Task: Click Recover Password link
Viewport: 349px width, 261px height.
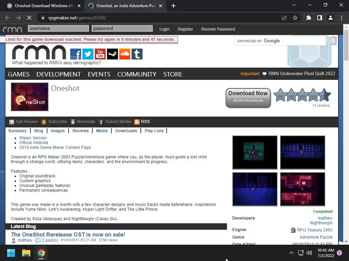Action: [x=218, y=29]
